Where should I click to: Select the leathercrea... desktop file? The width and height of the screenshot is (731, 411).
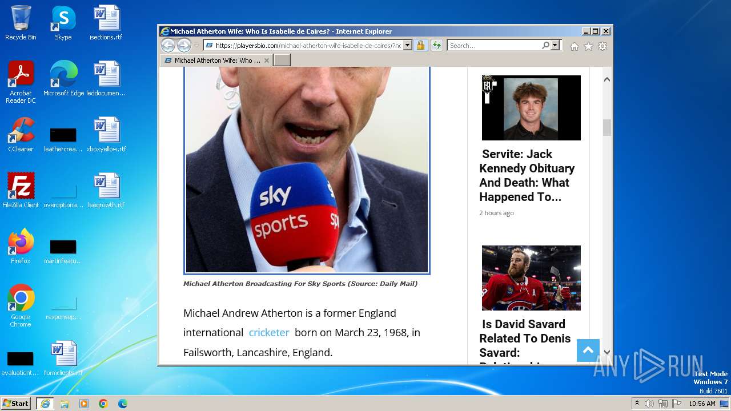(63, 139)
